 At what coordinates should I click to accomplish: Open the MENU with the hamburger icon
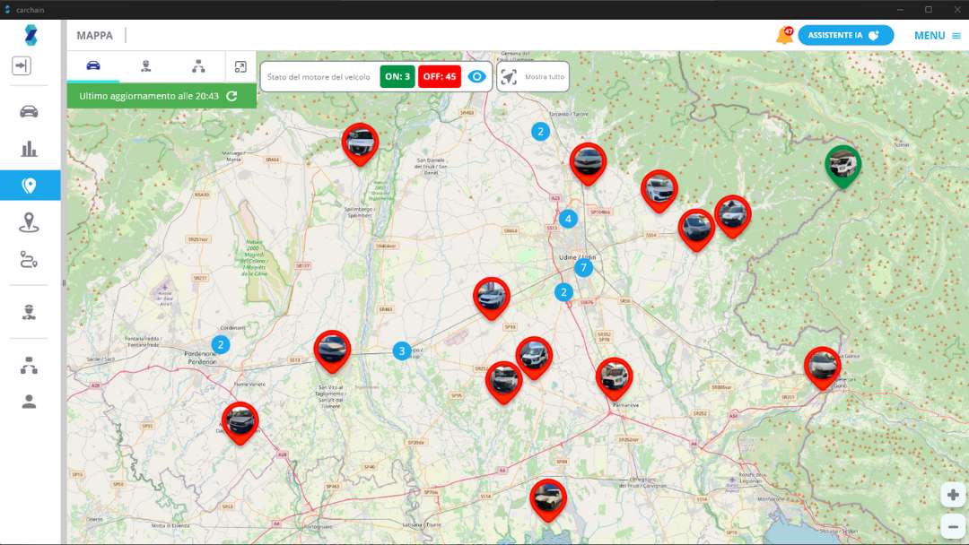pos(955,35)
